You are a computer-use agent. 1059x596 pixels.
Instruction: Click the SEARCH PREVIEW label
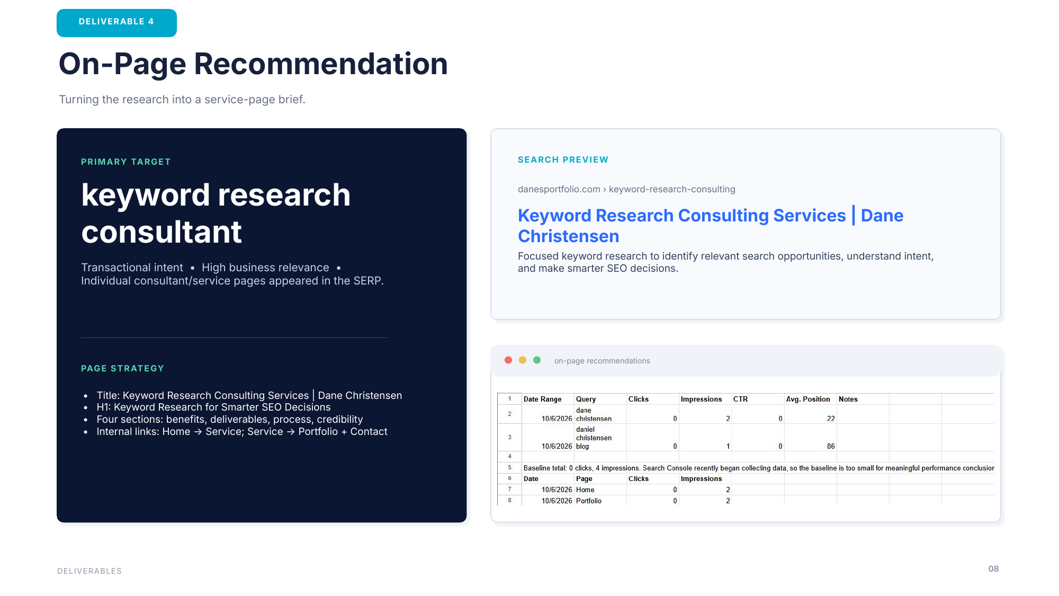[x=563, y=159]
